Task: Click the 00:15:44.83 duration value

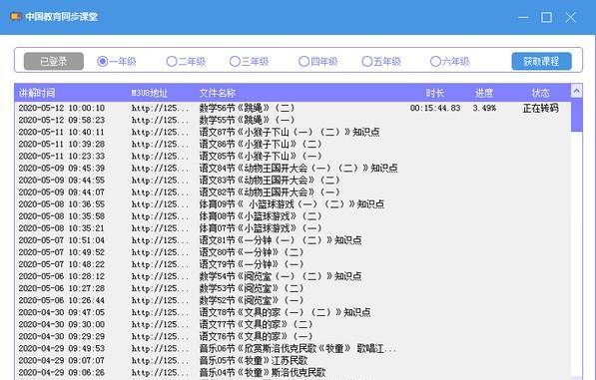Action: 435,108
